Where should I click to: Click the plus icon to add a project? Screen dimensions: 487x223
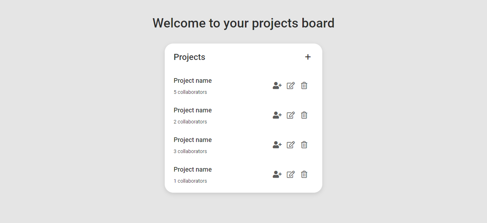(x=308, y=57)
